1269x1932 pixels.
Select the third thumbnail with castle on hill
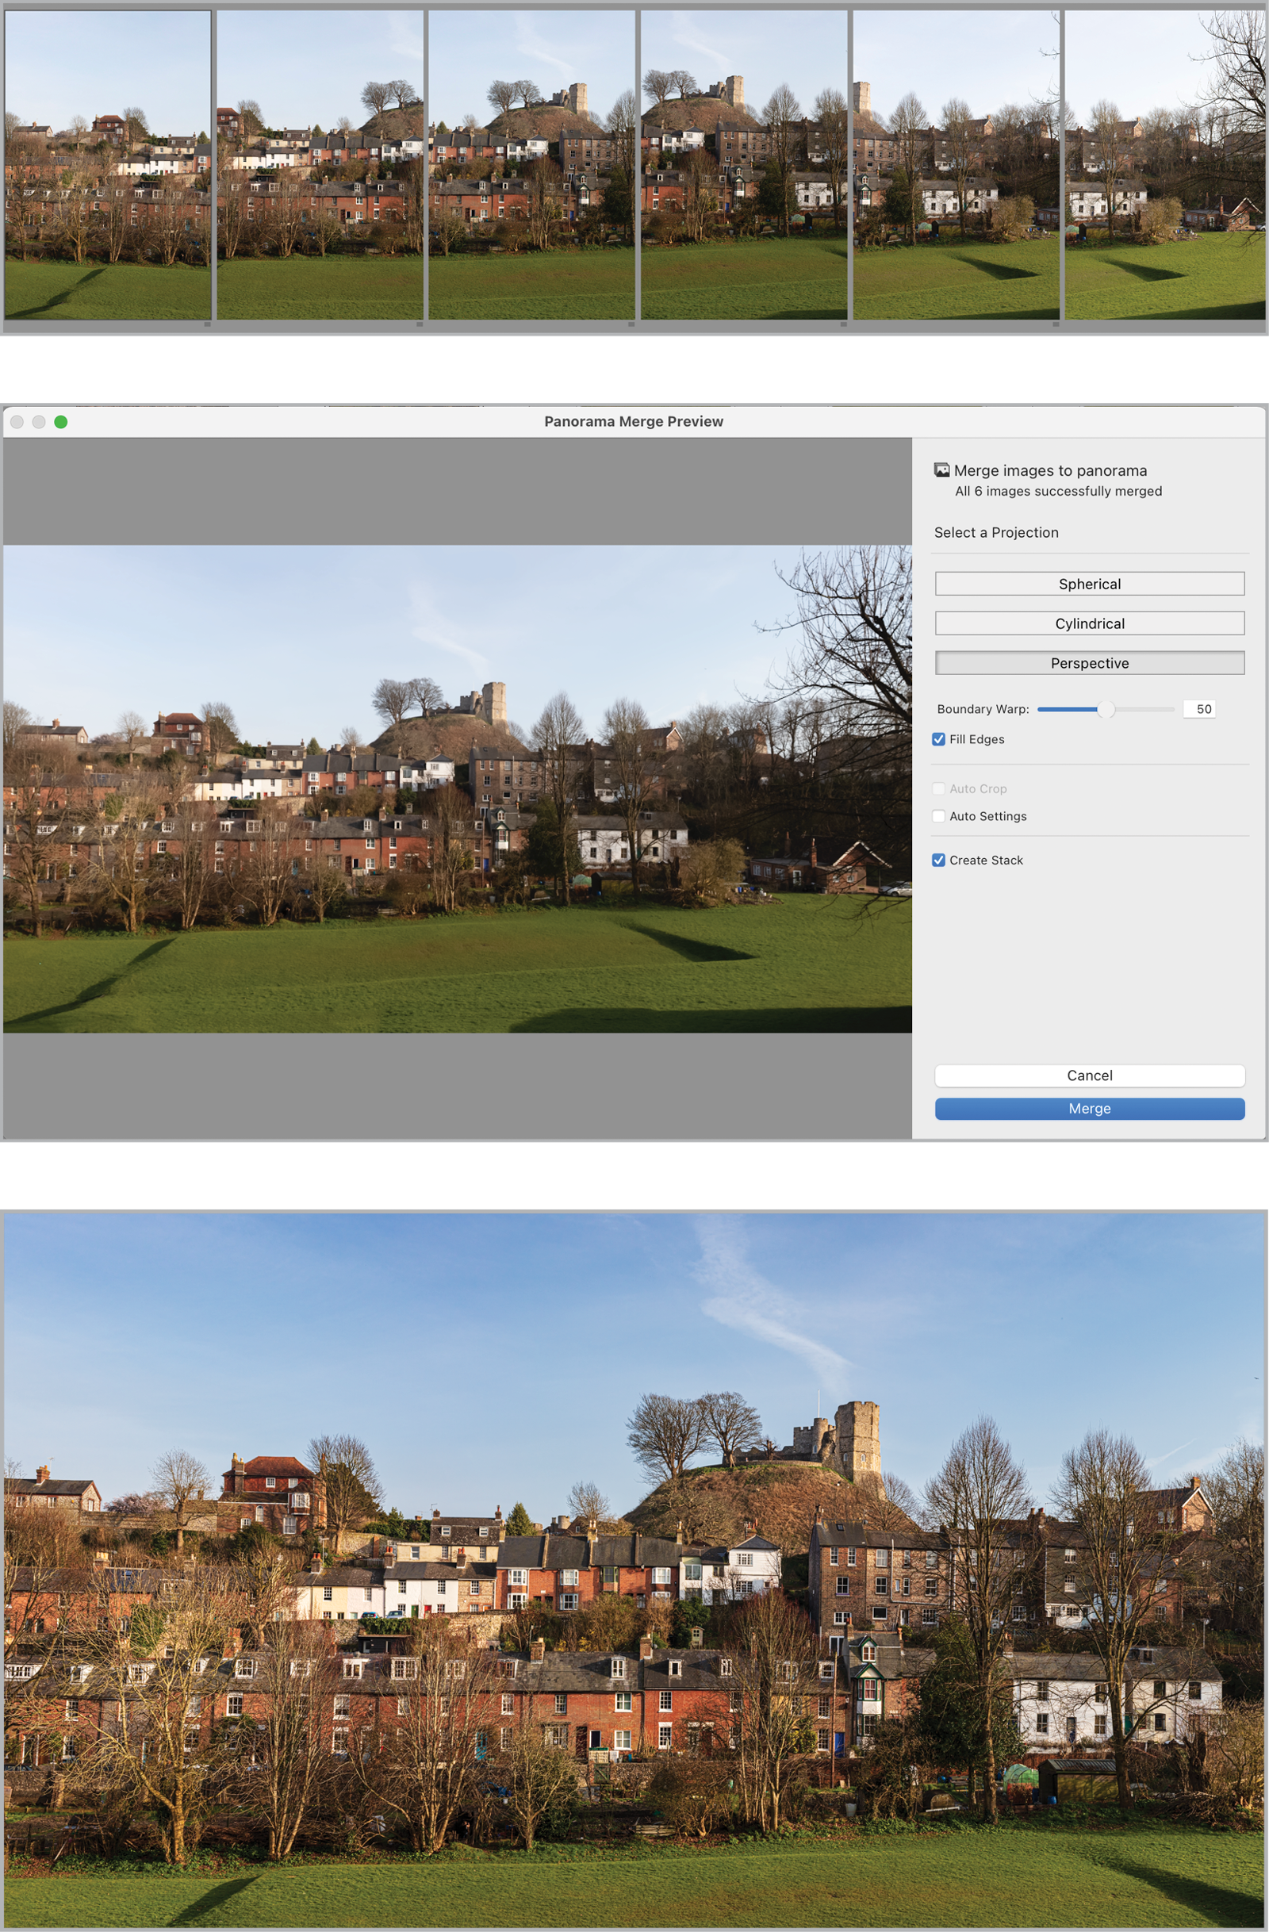coord(532,165)
